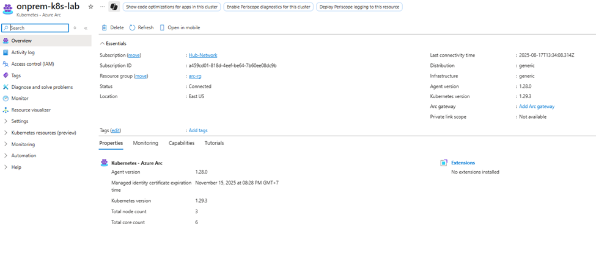The height and width of the screenshot is (254, 596).
Task: Select the Subscription ID value text
Action: click(x=233, y=66)
